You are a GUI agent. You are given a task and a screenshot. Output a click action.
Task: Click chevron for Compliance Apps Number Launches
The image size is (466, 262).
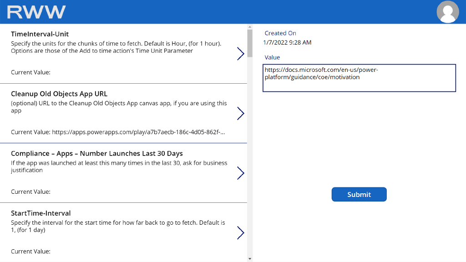tap(240, 173)
